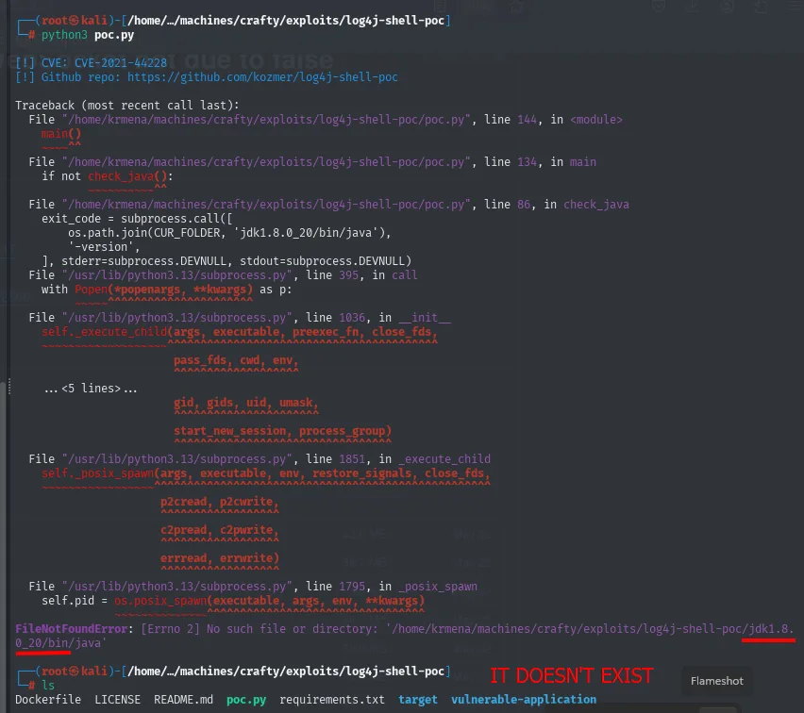Click poc.py path on line 144 traceback
This screenshot has height=713, width=804.
pos(266,120)
